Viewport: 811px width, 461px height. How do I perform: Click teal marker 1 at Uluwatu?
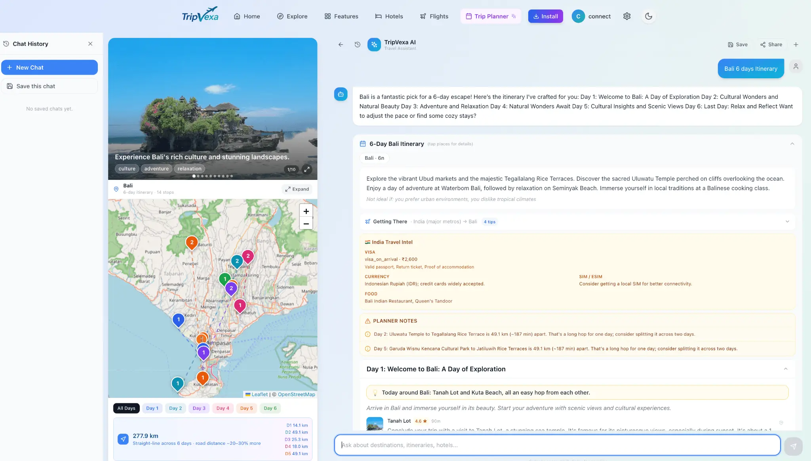(178, 384)
